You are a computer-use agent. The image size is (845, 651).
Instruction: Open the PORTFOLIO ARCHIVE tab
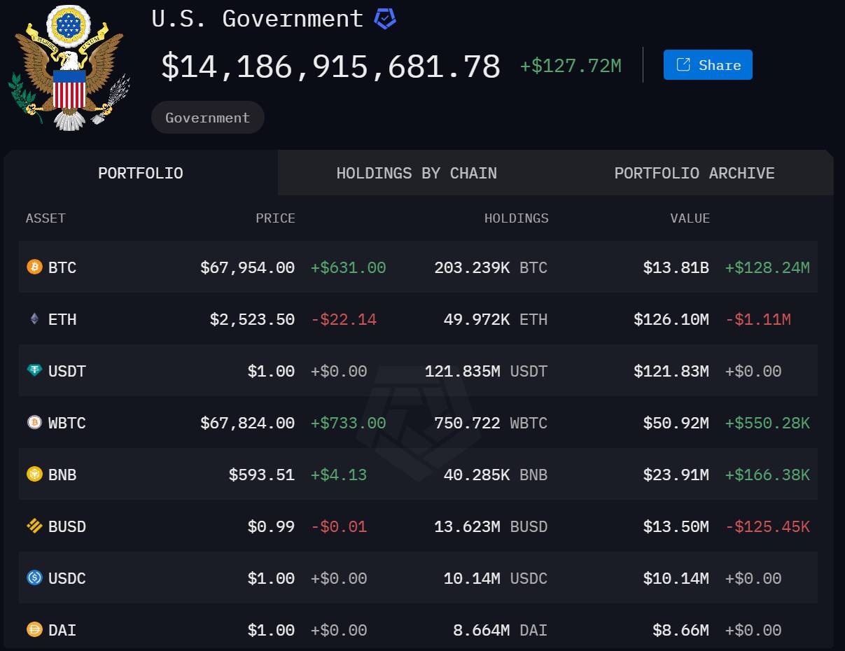(x=694, y=173)
